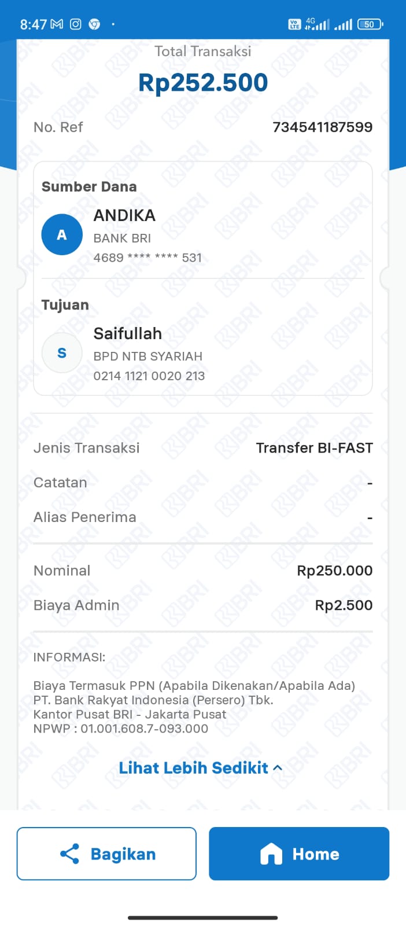Viewport: 406px width, 926px height.
Task: Tap the battery indicator in status bar
Action: pos(370,24)
